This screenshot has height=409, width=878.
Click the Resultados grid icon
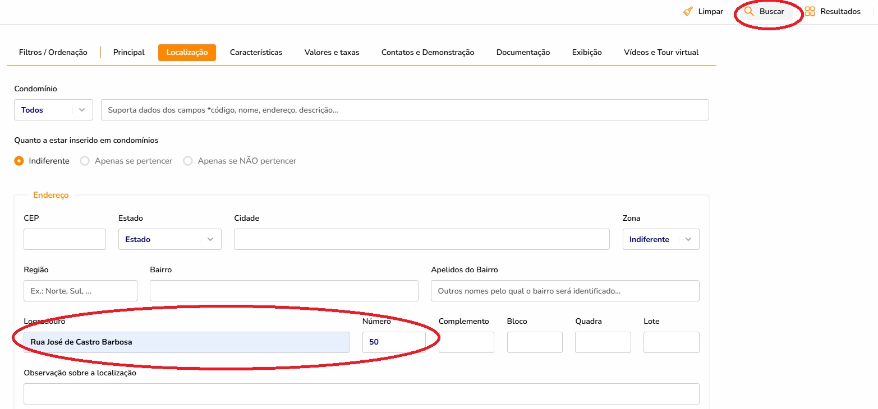(810, 11)
